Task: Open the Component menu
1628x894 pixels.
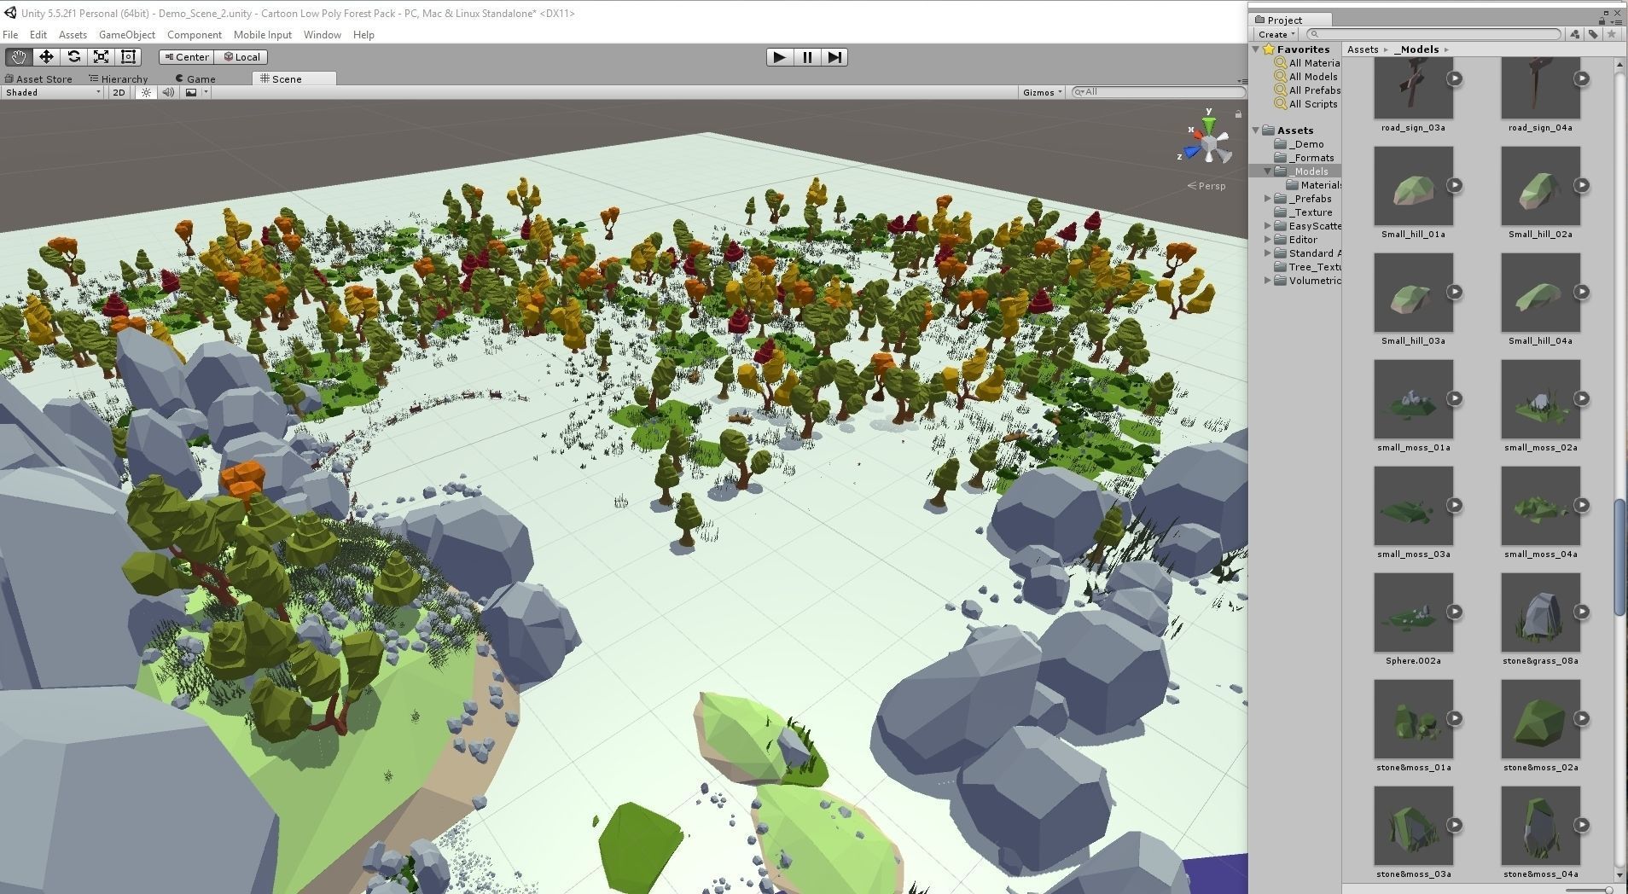Action: [195, 35]
